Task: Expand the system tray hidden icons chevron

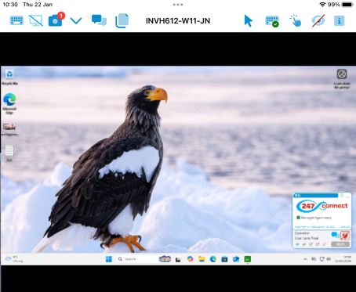Action: click(305, 259)
